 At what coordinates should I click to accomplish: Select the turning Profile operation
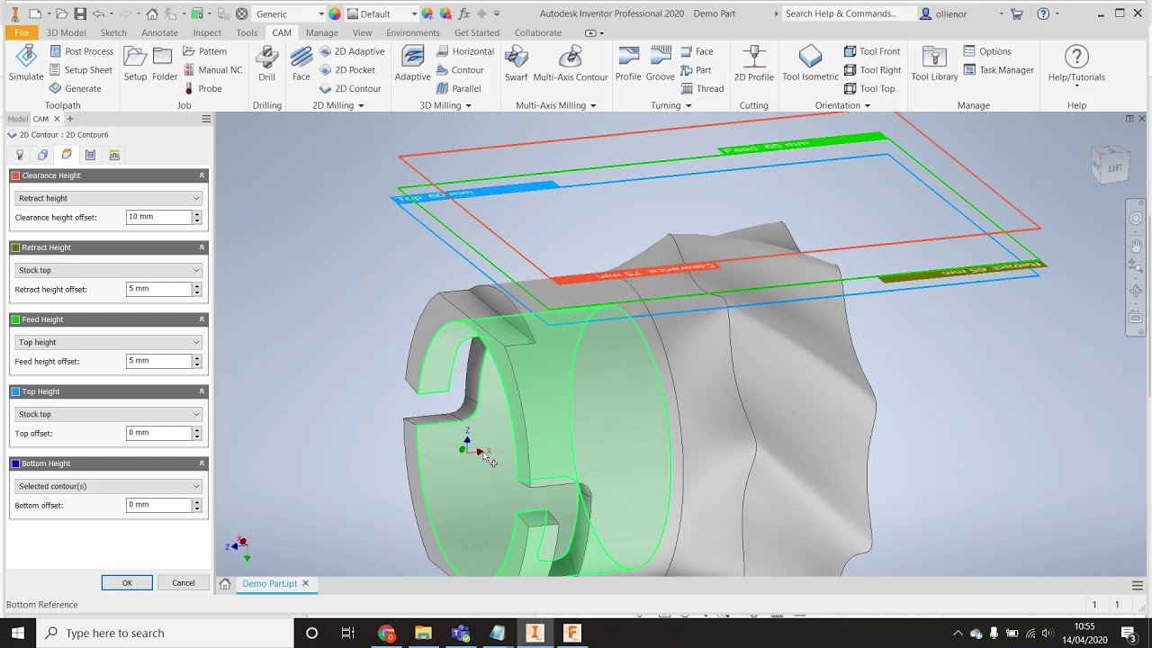628,63
